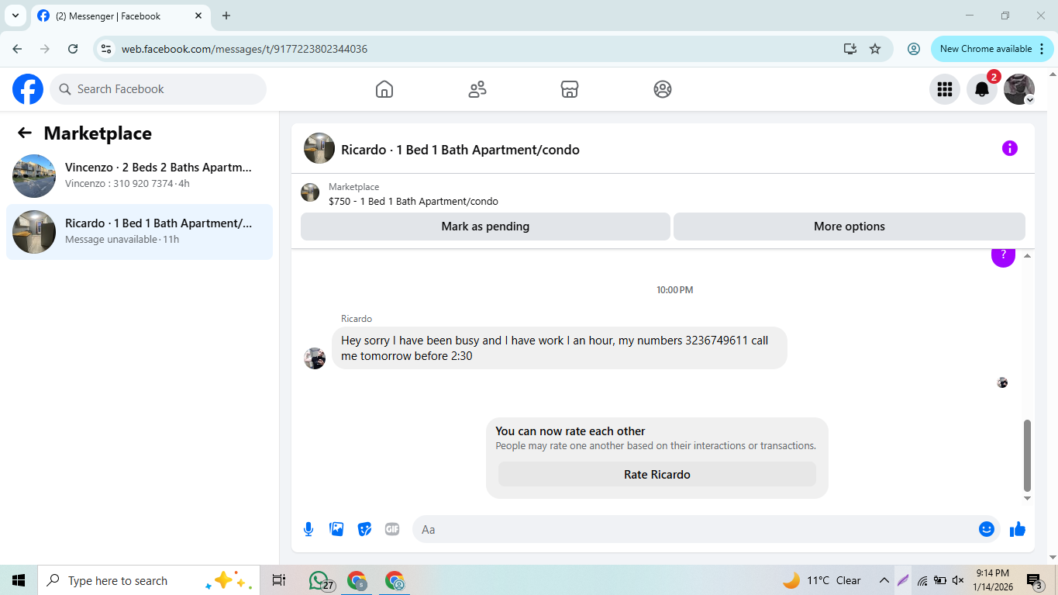
Task: Open the Vincenzo 2 Beds 2 Baths conversation
Action: (140, 175)
